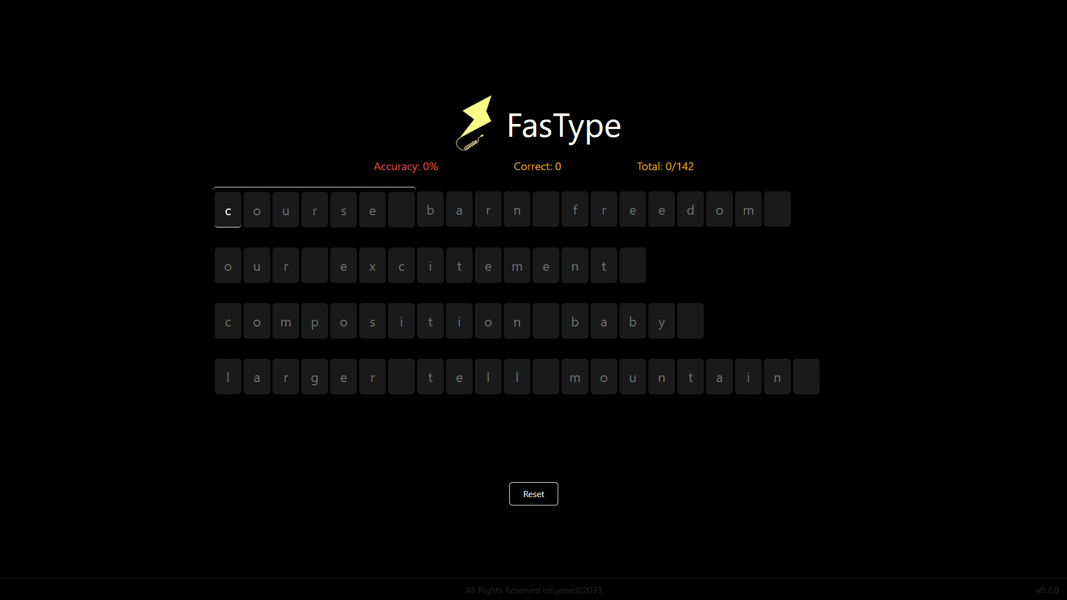Select the 'x' tile in 'excitement'
This screenshot has height=600, width=1067.
[x=372, y=265]
